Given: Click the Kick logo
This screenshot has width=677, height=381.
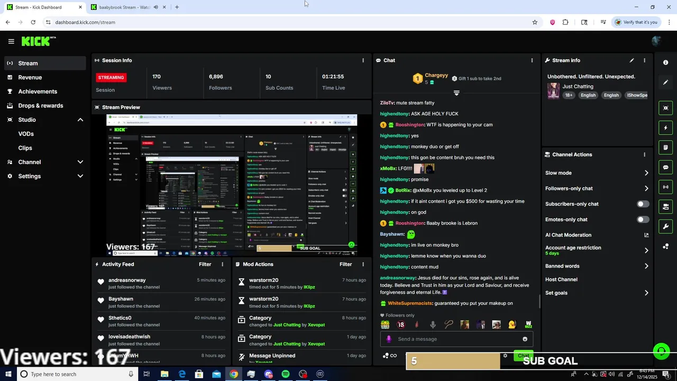Looking at the screenshot, I should coord(39,41).
